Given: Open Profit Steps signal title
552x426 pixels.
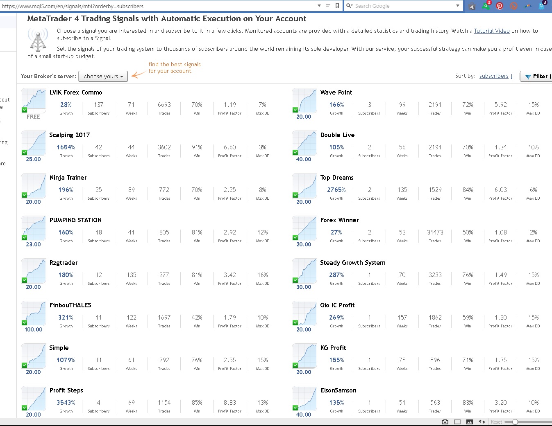Looking at the screenshot, I should (x=66, y=390).
